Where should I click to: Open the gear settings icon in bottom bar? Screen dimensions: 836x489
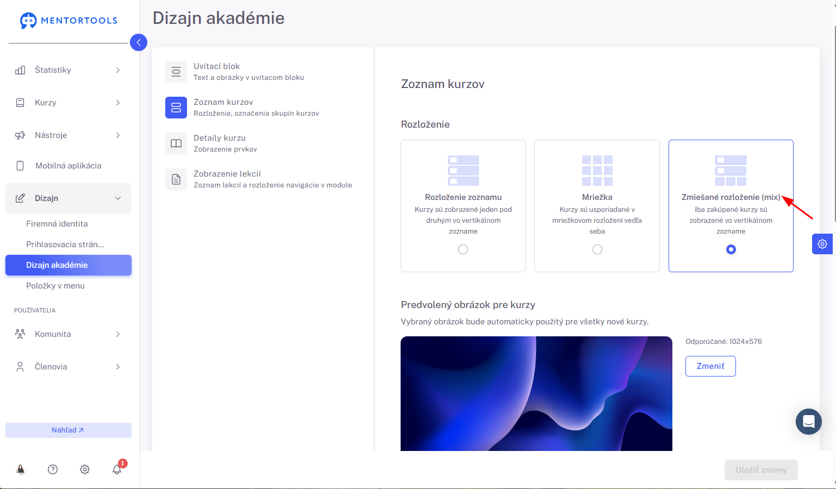click(x=85, y=469)
